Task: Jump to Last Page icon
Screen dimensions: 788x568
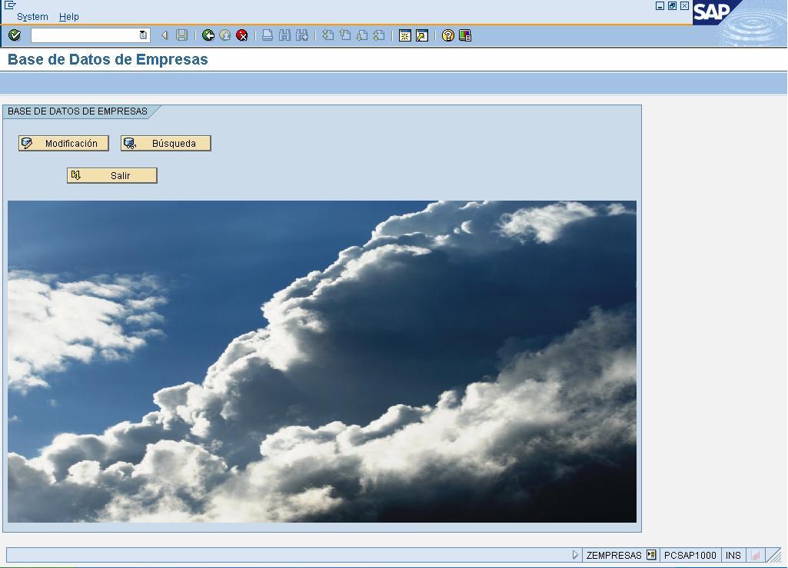Action: coord(380,35)
